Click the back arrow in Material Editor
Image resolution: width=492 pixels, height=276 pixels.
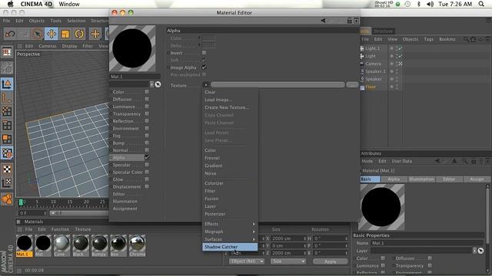click(x=323, y=21)
